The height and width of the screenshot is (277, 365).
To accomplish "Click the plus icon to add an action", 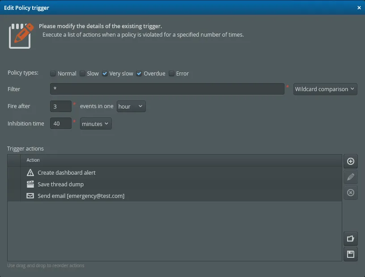I will pyautogui.click(x=351, y=161).
